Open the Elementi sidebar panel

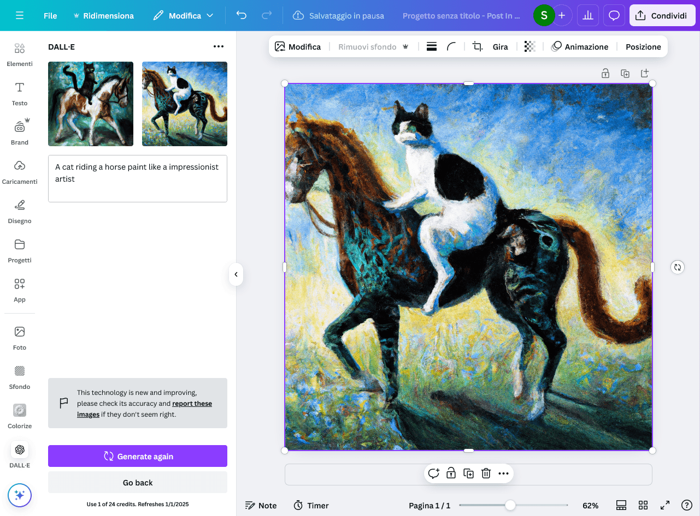(x=20, y=55)
